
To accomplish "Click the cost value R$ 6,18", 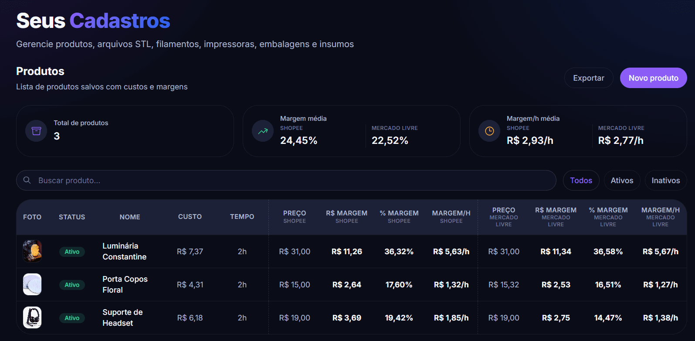I will tap(190, 318).
